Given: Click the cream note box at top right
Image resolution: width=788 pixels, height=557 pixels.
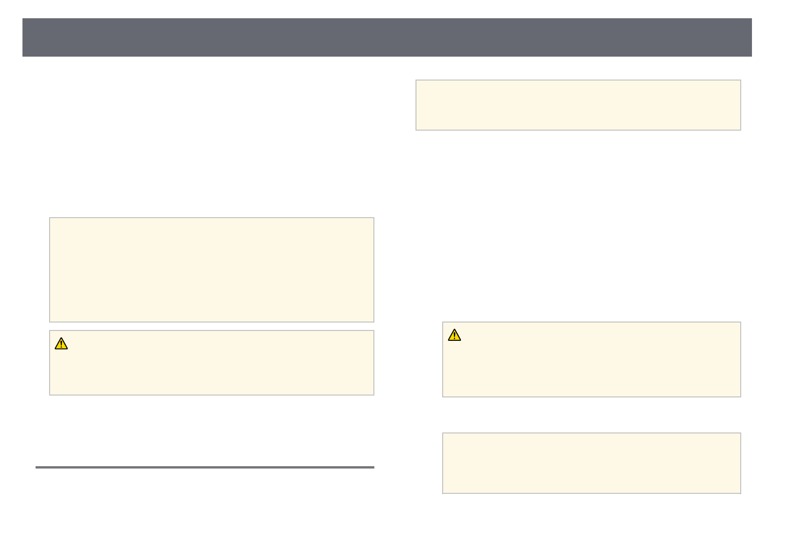Looking at the screenshot, I should click(x=578, y=105).
